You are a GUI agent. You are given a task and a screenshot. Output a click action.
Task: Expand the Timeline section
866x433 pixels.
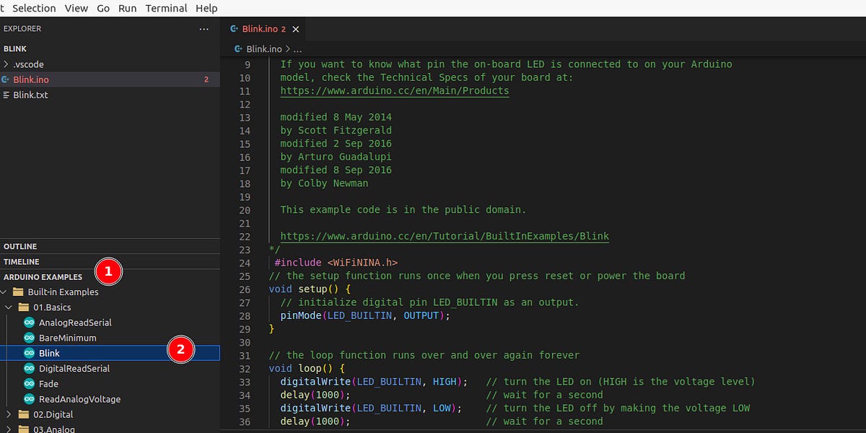point(22,261)
